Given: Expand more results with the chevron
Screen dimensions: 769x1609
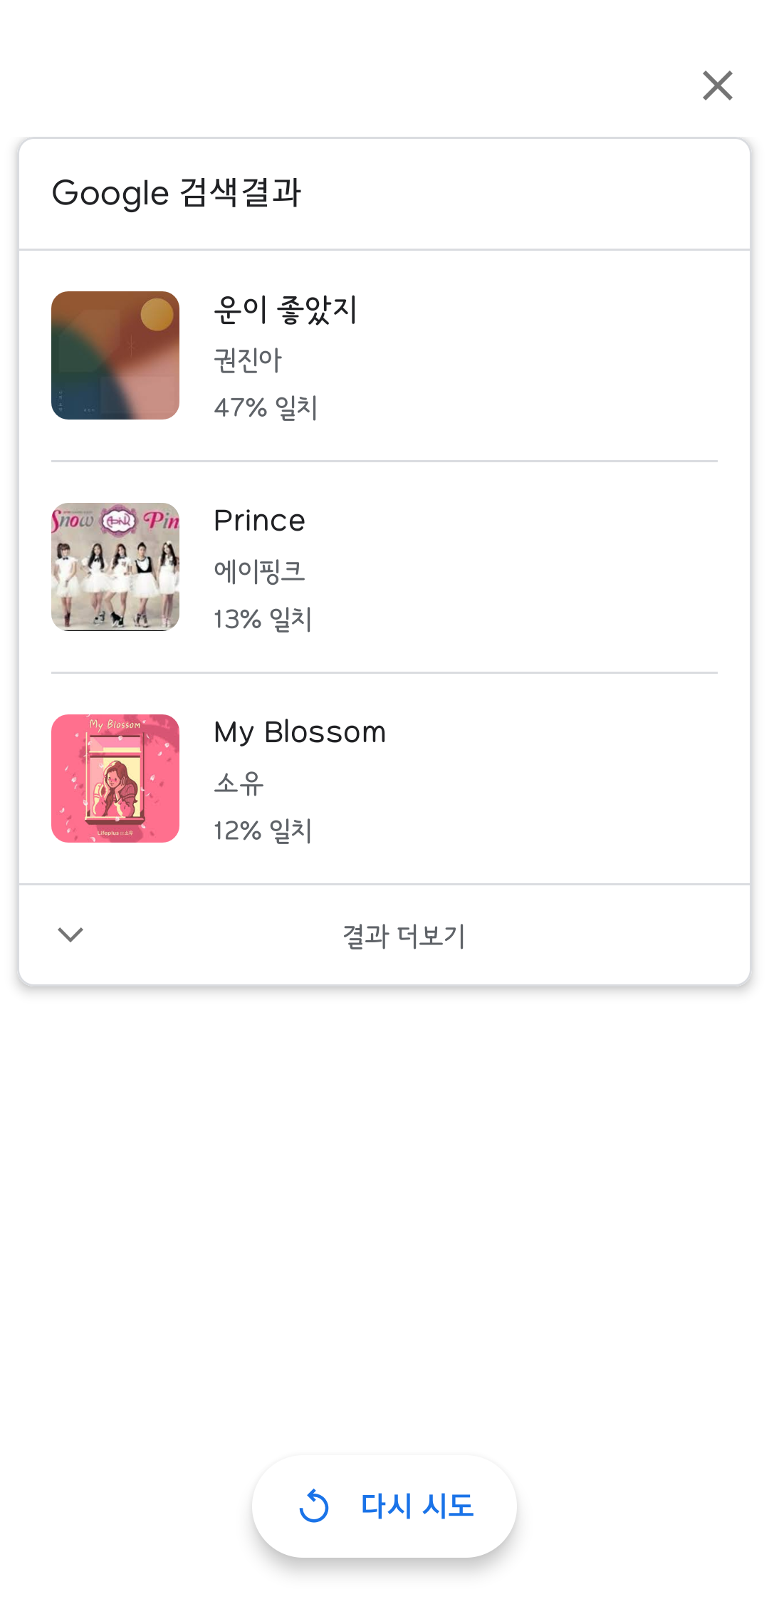Looking at the screenshot, I should [70, 934].
